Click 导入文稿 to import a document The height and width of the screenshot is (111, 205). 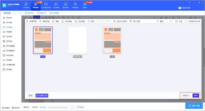pyautogui.click(x=134, y=21)
